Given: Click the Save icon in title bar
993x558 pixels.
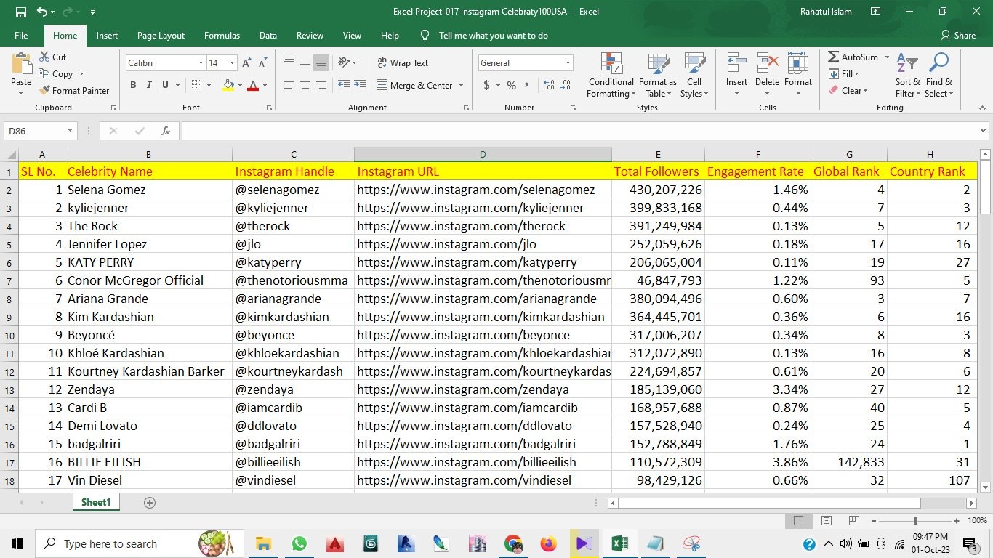Looking at the screenshot, I should (x=20, y=12).
